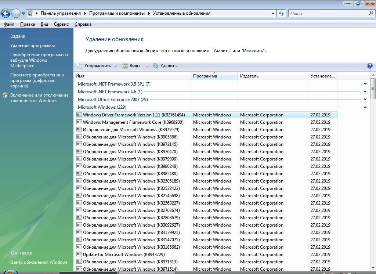This screenshot has width=376, height=274.
Task: Open Просмотр приобретенных программ link
Action: pyautogui.click(x=37, y=80)
